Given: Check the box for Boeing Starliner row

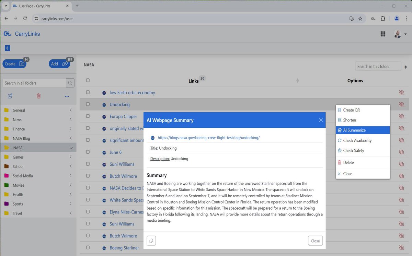Looking at the screenshot, I should pyautogui.click(x=88, y=247).
